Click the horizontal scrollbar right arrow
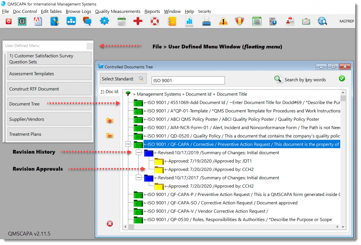The height and width of the screenshot is (245, 361). 337,227
